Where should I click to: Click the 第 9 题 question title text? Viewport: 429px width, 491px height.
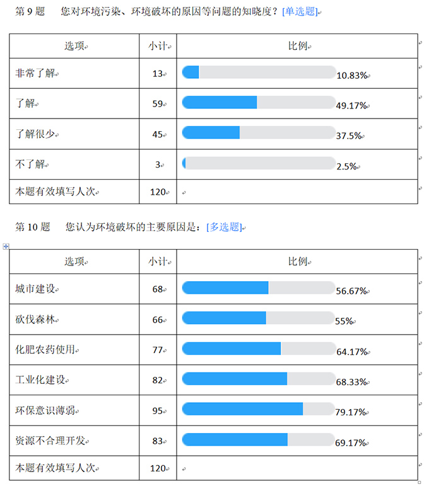tap(30, 11)
